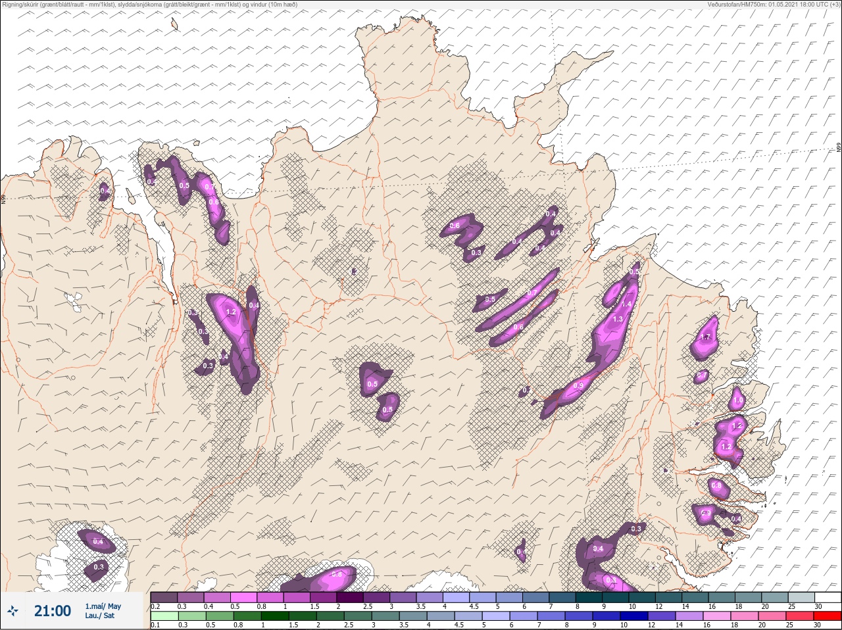Click the 1.3 precipitation value on the map
The width and height of the screenshot is (842, 630).
pos(618,319)
